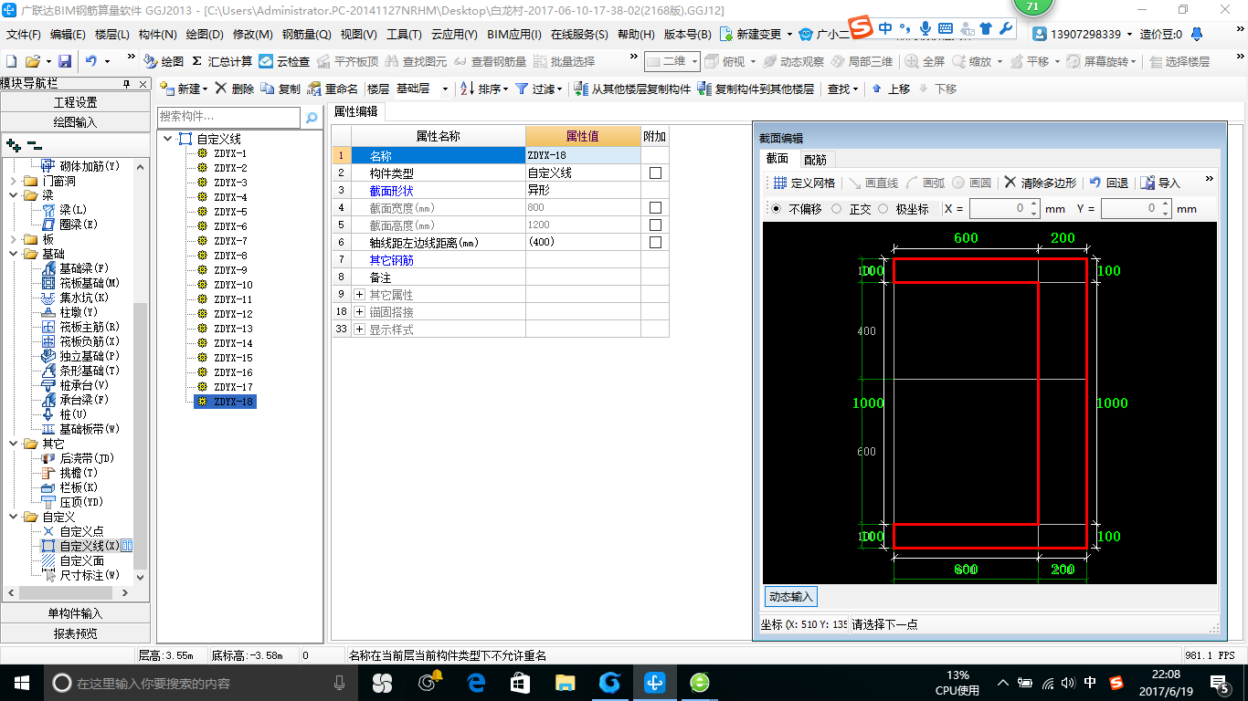
Task: Click 搜索构件 search input field
Action: tap(228, 117)
